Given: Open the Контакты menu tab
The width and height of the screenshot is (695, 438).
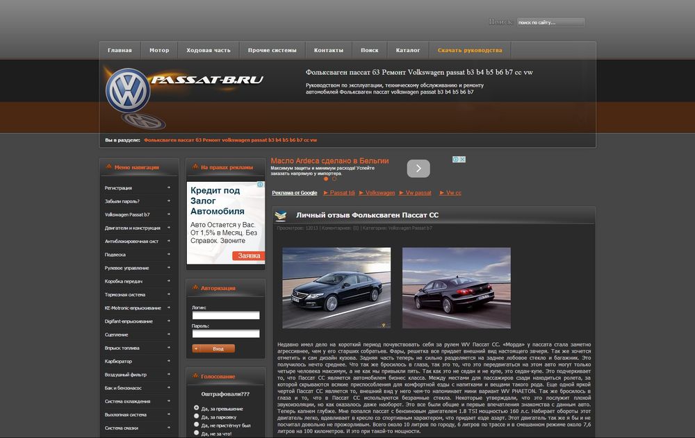Looking at the screenshot, I should 329,51.
